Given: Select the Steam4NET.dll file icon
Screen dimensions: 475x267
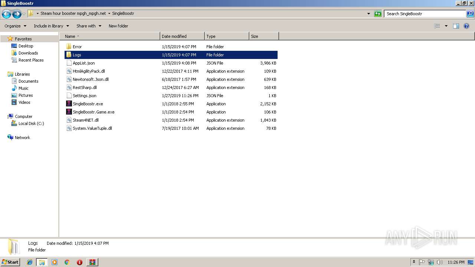Looking at the screenshot, I should [x=69, y=120].
